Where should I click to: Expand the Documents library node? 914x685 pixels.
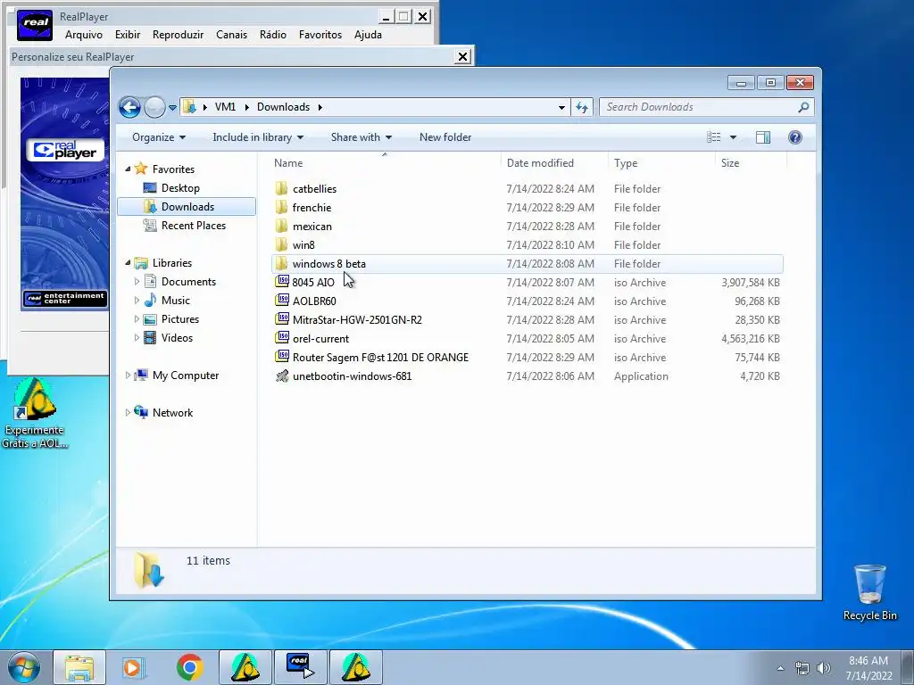137,282
